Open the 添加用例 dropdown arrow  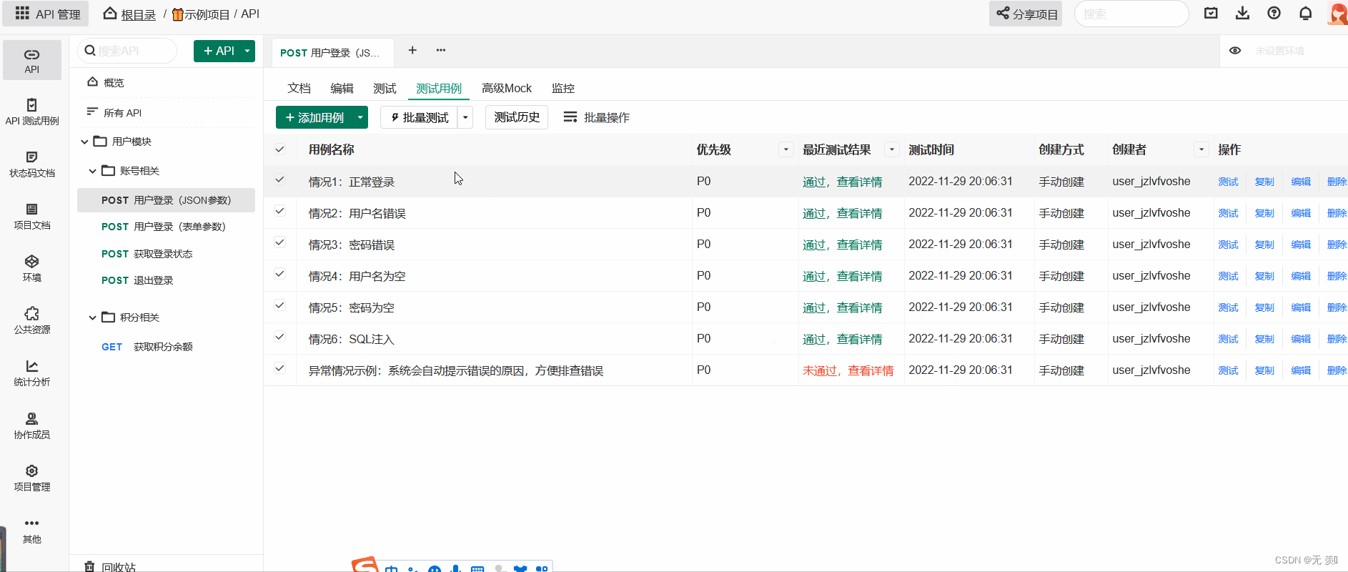click(360, 117)
